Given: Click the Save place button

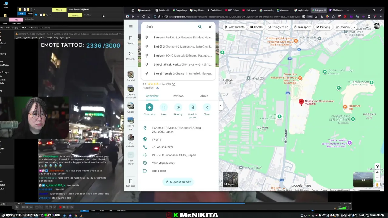Looking at the screenshot, I should point(164,109).
